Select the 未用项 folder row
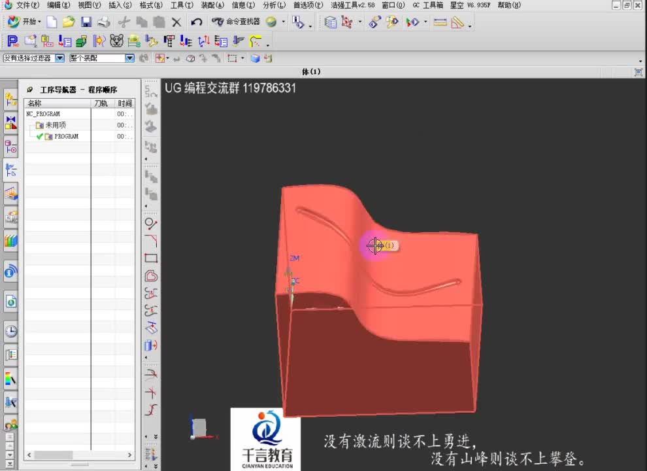The image size is (647, 471). (x=79, y=125)
